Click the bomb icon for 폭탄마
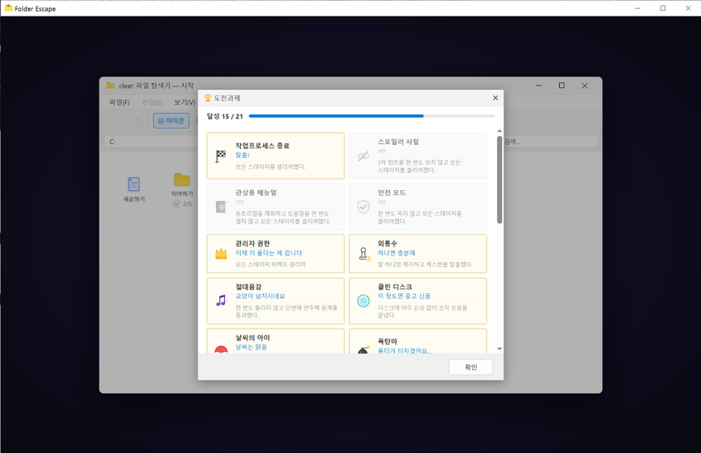Viewport: 701px width, 453px height. (364, 350)
